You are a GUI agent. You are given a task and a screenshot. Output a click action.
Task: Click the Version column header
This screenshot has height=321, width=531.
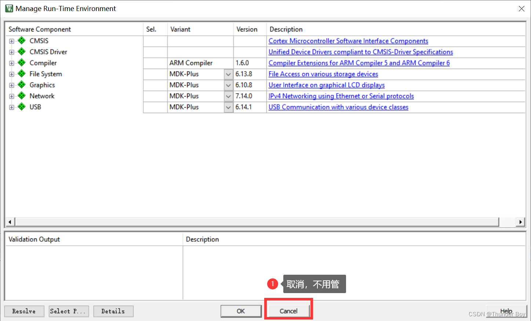(250, 29)
